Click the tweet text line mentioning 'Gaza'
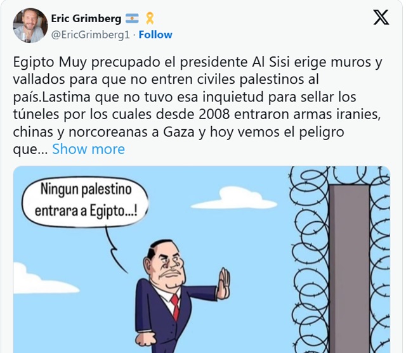 click(178, 132)
